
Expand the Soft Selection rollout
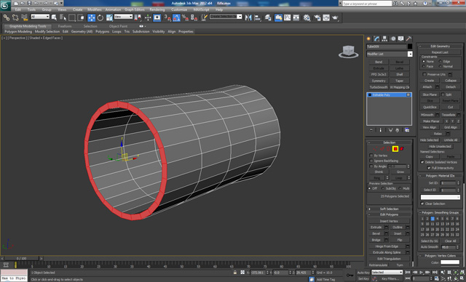pyautogui.click(x=389, y=209)
